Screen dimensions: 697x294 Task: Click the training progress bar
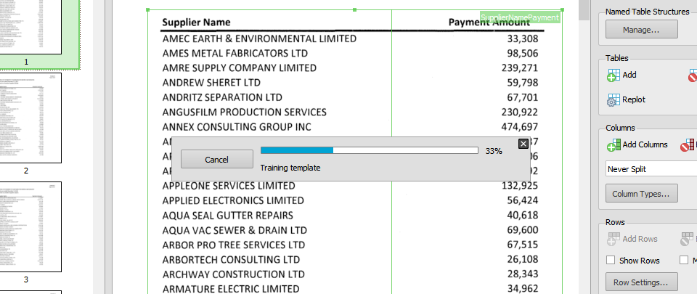(369, 150)
